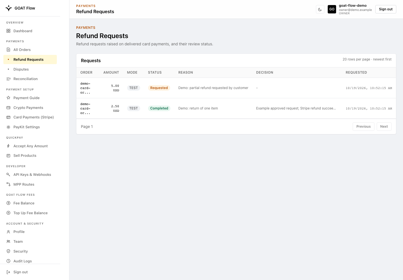The width and height of the screenshot is (403, 280).
Task: Click the Team people icon
Action: [x=8, y=241]
